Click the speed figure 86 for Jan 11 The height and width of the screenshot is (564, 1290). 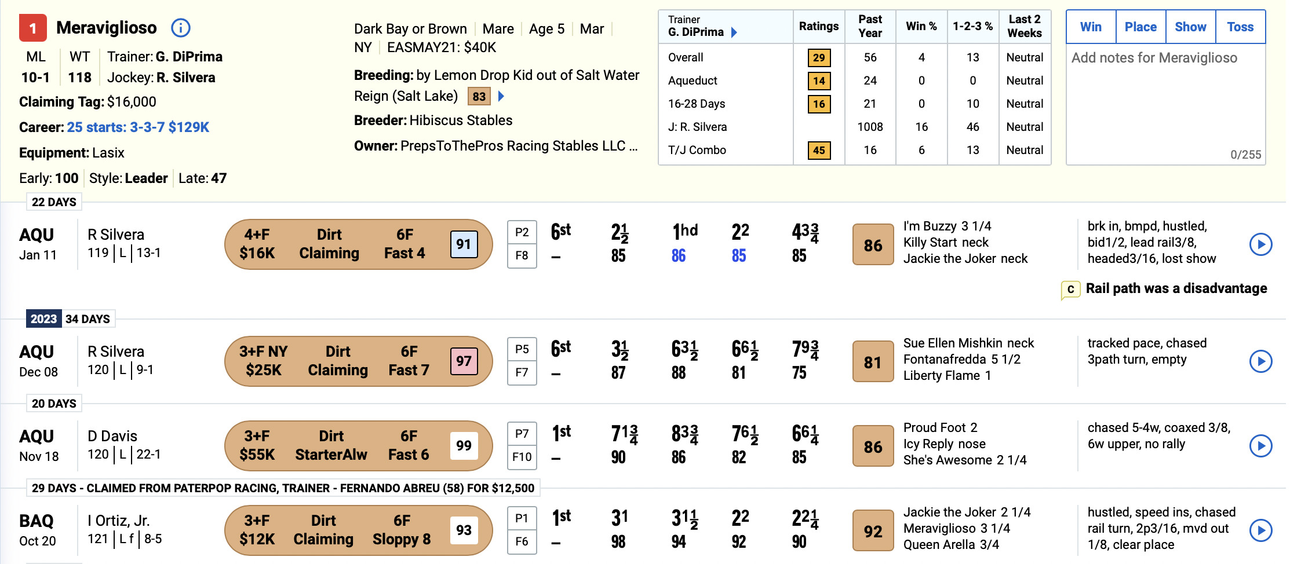(873, 245)
